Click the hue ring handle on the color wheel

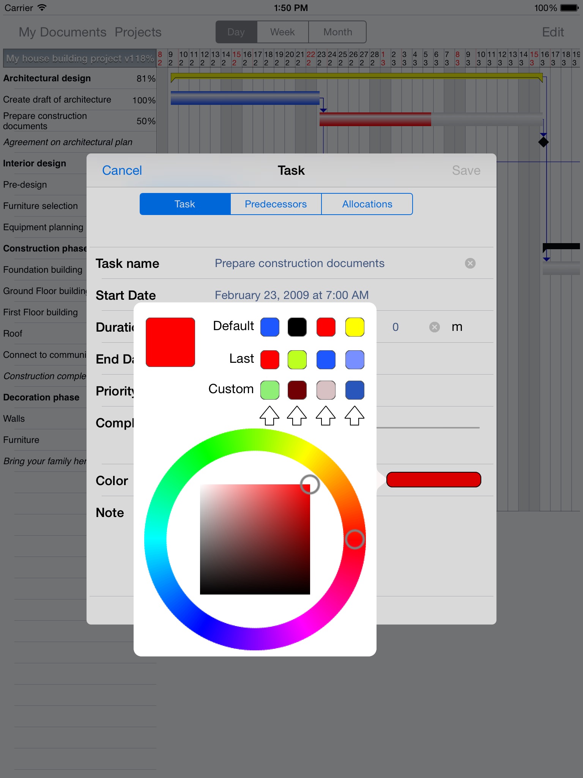[x=355, y=539]
